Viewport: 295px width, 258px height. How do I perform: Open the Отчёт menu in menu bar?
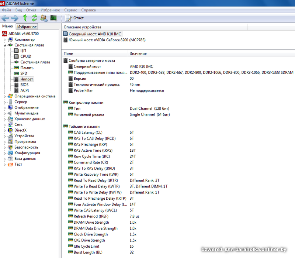(x=31, y=10)
